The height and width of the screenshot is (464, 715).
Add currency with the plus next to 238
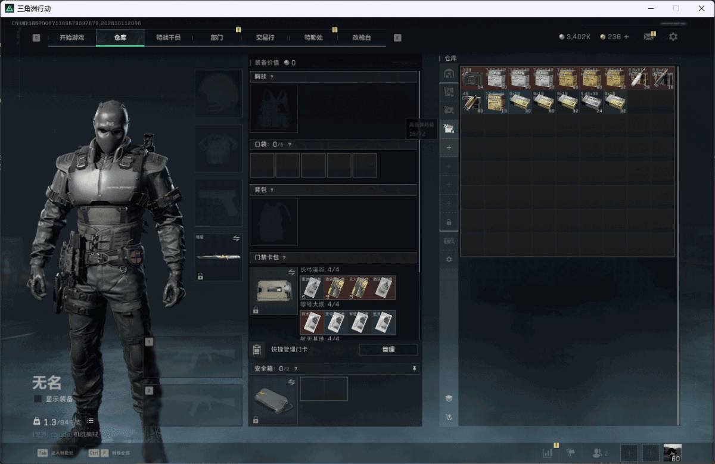point(626,37)
